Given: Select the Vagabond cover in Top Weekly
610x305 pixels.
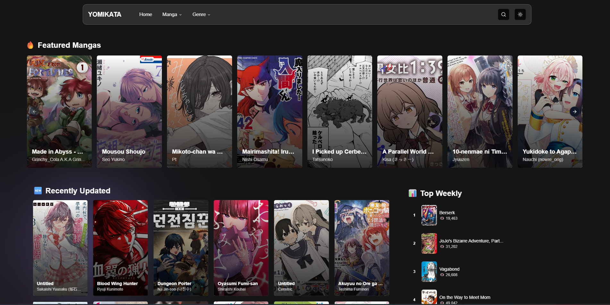Looking at the screenshot, I should click(429, 272).
